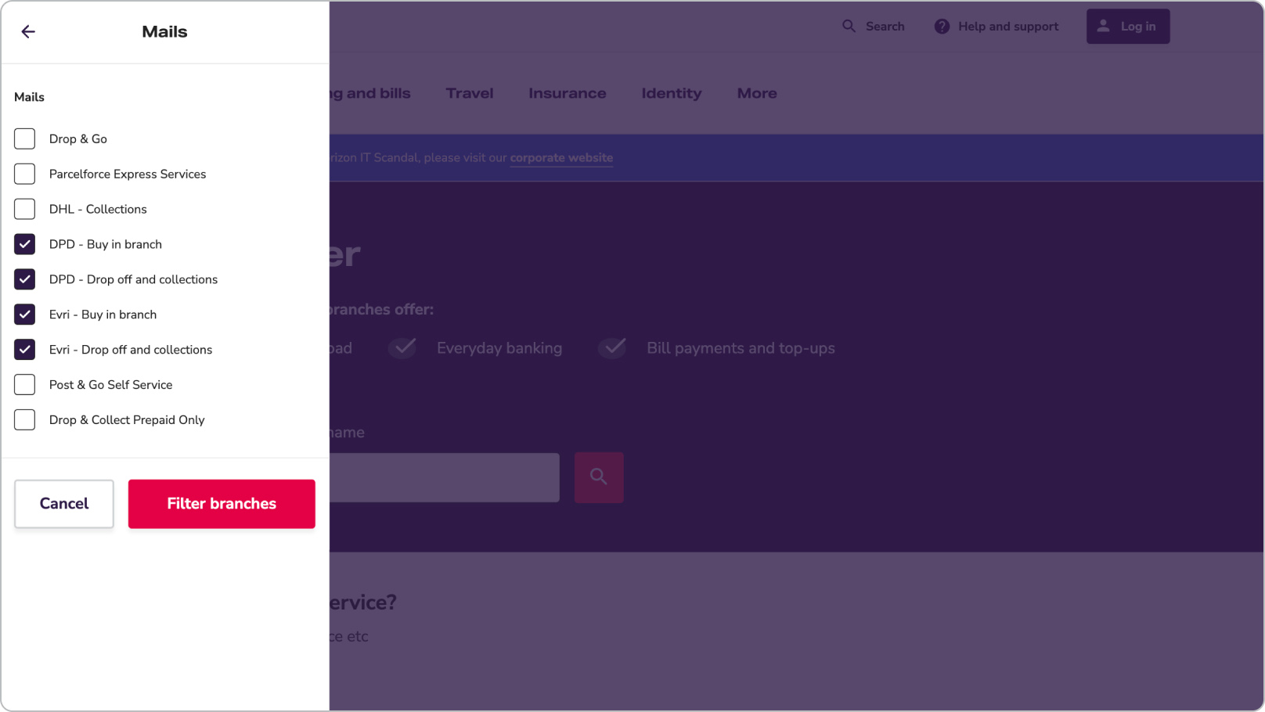Image resolution: width=1265 pixels, height=712 pixels.
Task: Apply with Filter branches button
Action: point(222,504)
